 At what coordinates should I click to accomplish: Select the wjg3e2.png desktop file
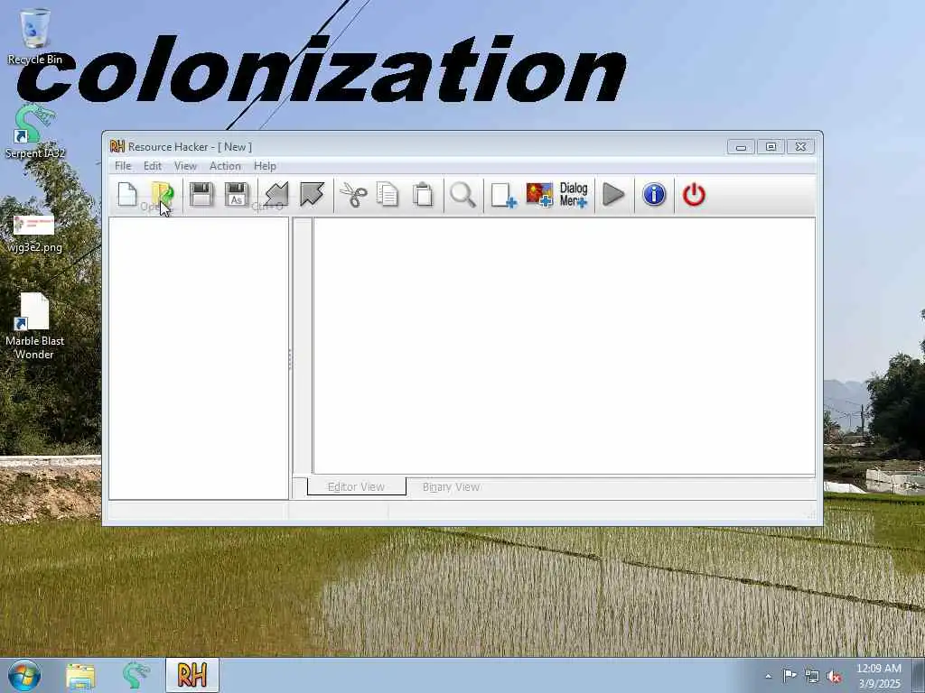pos(35,234)
